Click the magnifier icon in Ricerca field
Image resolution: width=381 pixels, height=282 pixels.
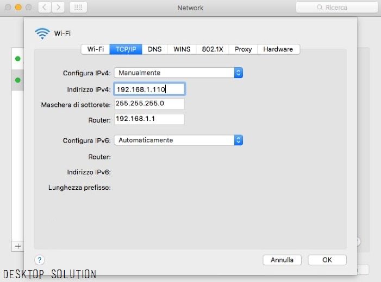(x=320, y=8)
